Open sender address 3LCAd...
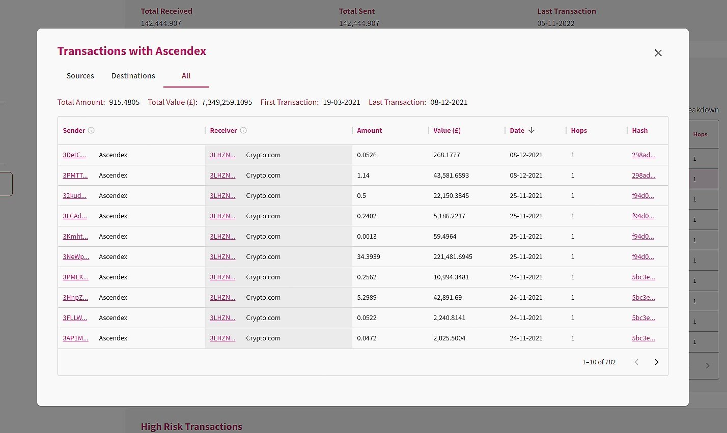This screenshot has width=727, height=433. pyautogui.click(x=75, y=216)
